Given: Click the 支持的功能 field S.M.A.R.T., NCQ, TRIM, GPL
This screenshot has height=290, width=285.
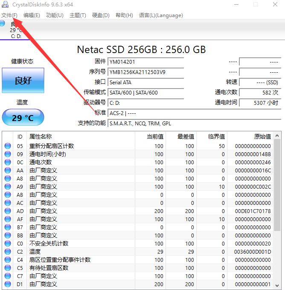Looking at the screenshot, I should [195, 123].
